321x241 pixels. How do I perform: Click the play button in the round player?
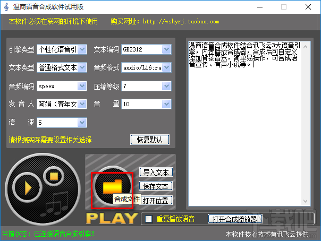pyautogui.click(x=28, y=187)
